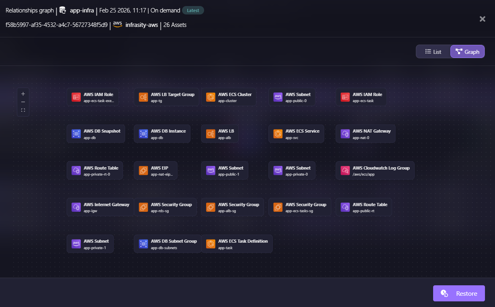Click the NAT Gateway icon for app-nat-0
The height and width of the screenshot is (307, 495).
(x=345, y=134)
